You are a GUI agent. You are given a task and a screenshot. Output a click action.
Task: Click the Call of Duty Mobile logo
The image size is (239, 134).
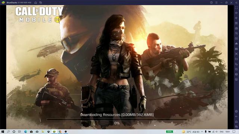39,15
